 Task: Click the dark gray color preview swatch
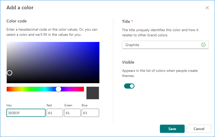[93, 93]
